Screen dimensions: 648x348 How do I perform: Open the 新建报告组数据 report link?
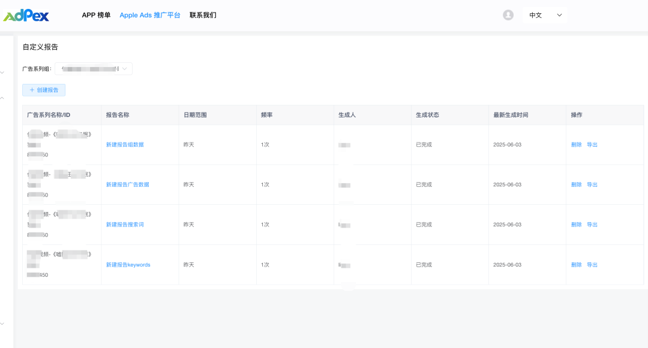pyautogui.click(x=125, y=144)
